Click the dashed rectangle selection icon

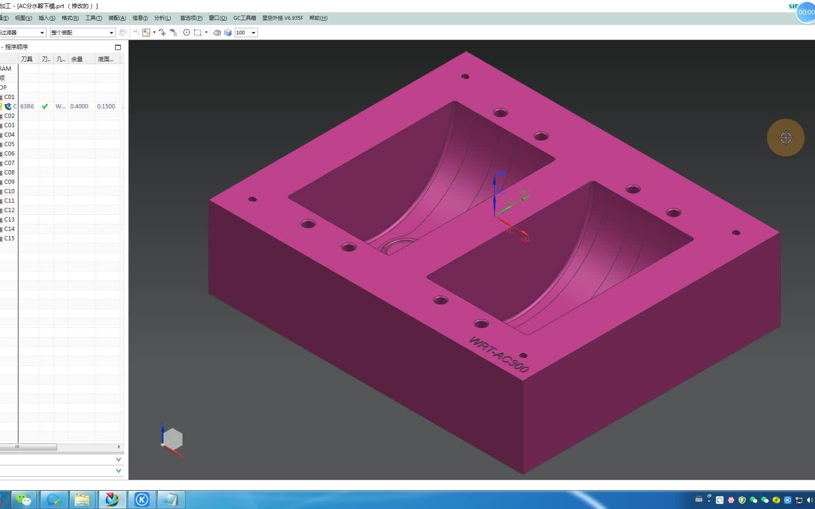coord(198,33)
